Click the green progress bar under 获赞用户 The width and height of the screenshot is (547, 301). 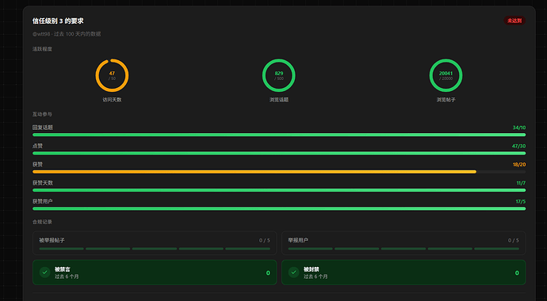point(279,208)
